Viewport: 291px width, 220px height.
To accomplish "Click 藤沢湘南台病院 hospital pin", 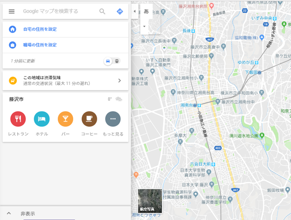I will [211, 6].
